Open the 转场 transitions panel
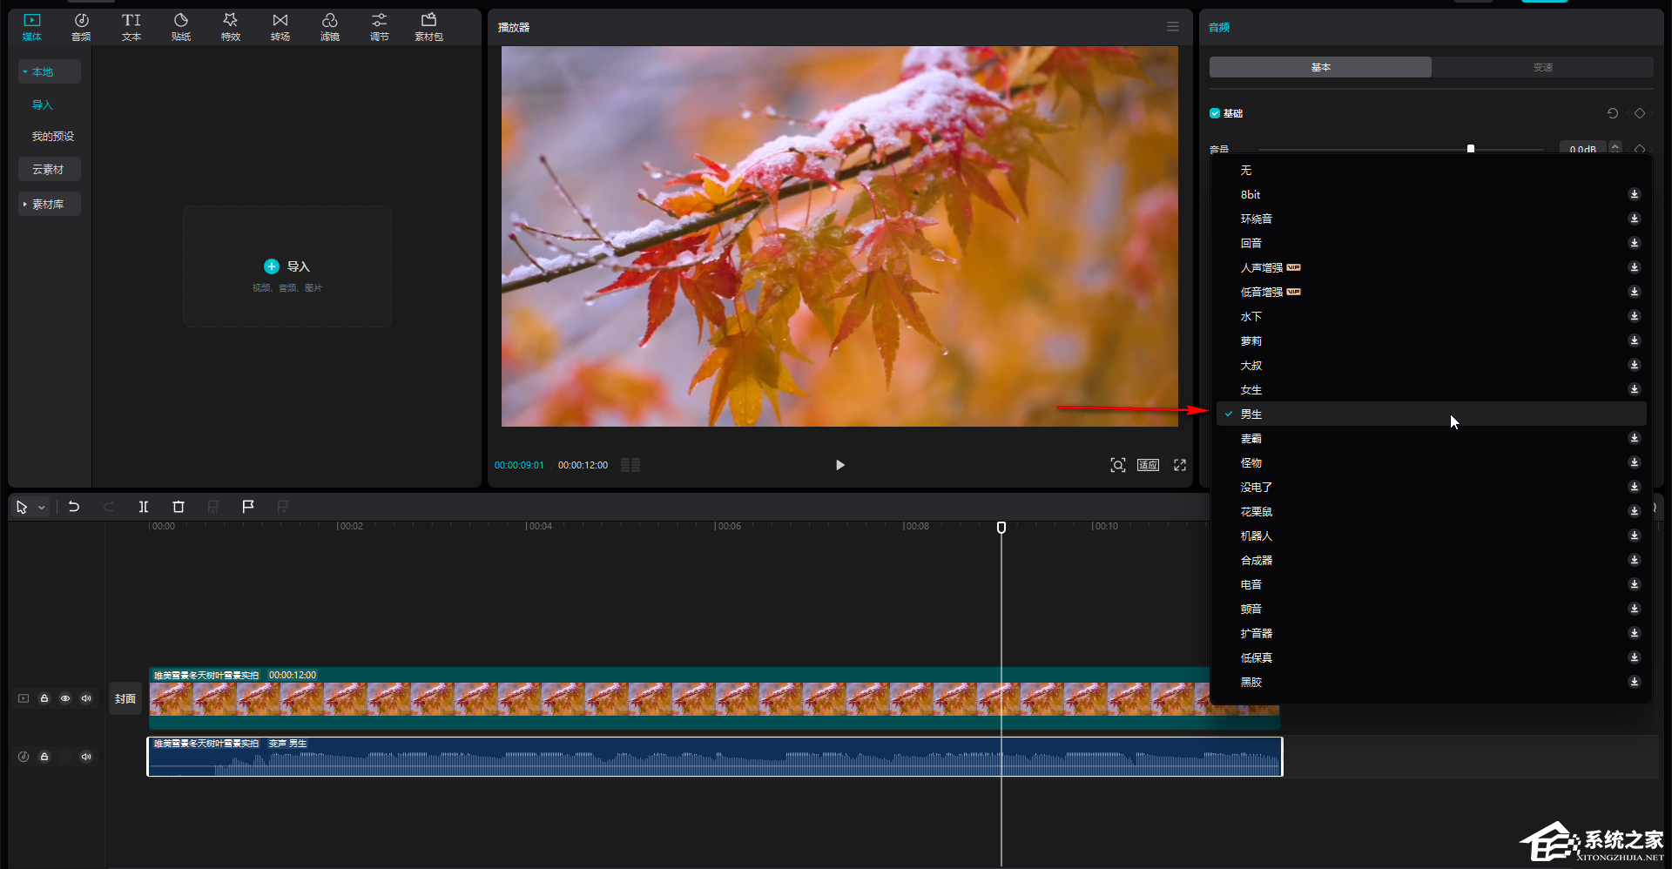The width and height of the screenshot is (1672, 869). tap(280, 27)
